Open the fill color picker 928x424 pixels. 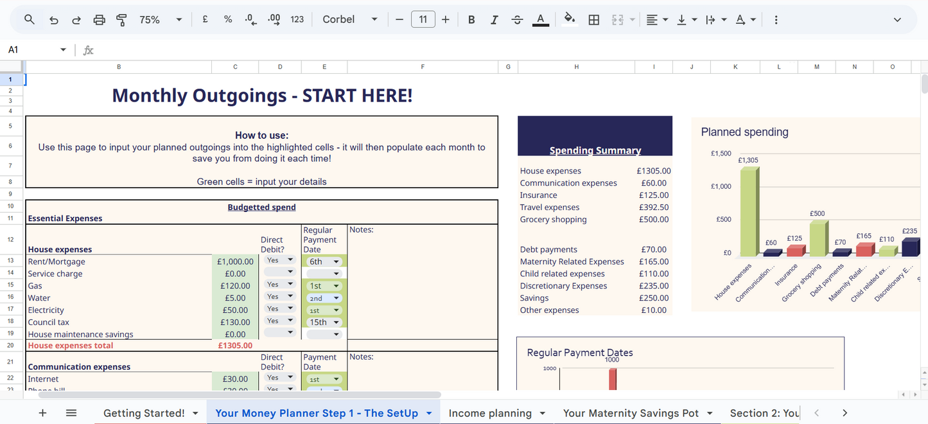pos(569,20)
